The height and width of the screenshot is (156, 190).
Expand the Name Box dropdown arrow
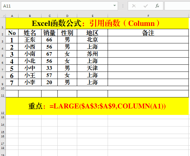coord(114,6)
